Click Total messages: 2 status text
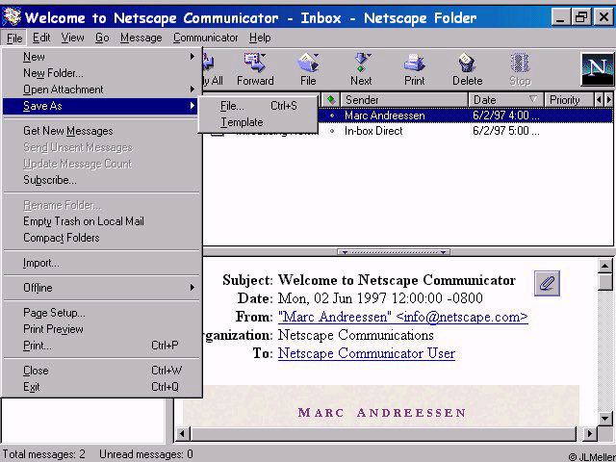The height and width of the screenshot is (462, 616). [x=44, y=454]
